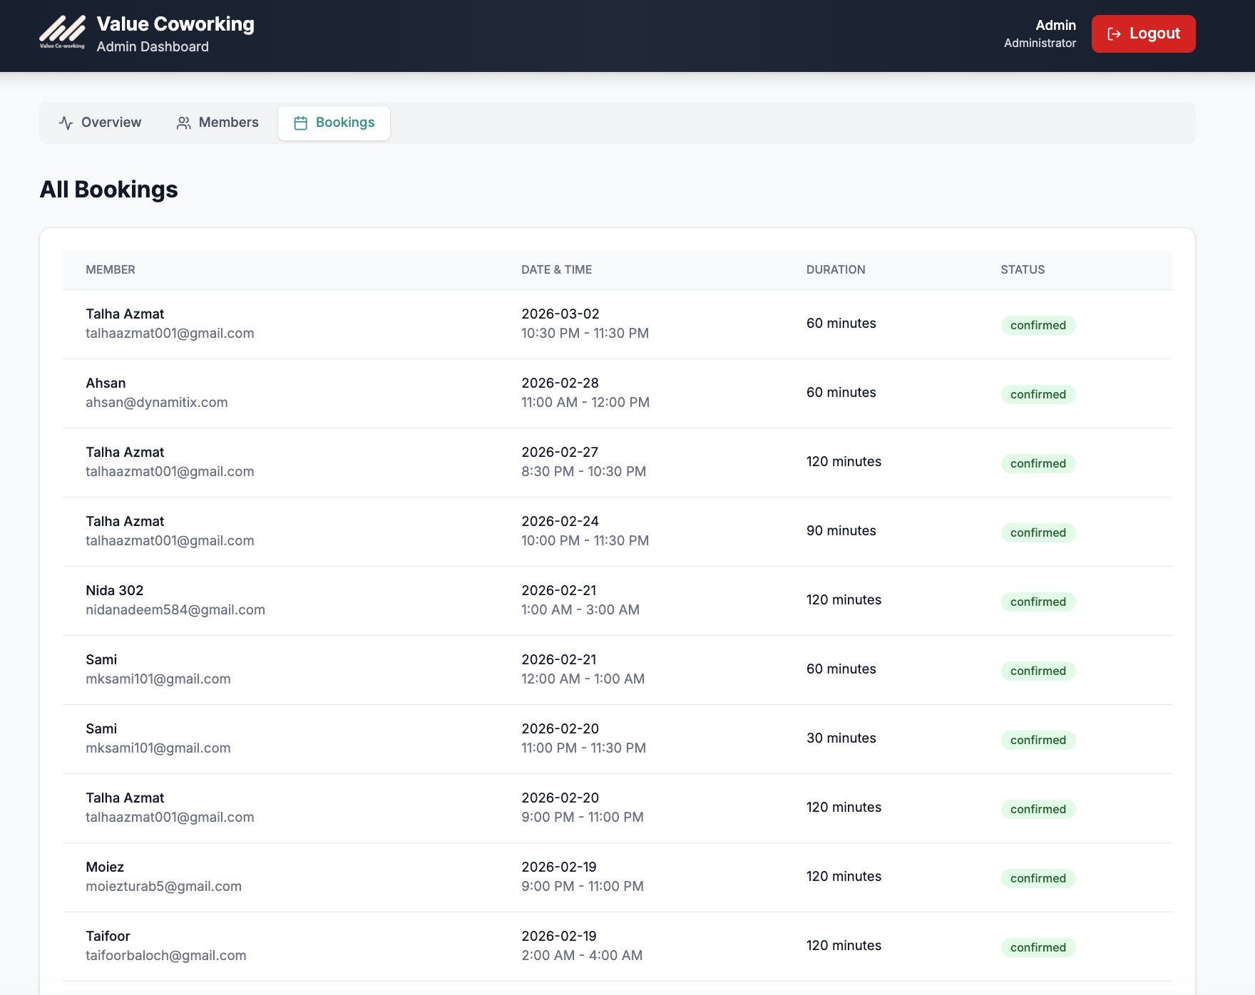Click the Value Coworking logo icon
The width and height of the screenshot is (1255, 995).
tap(62, 33)
